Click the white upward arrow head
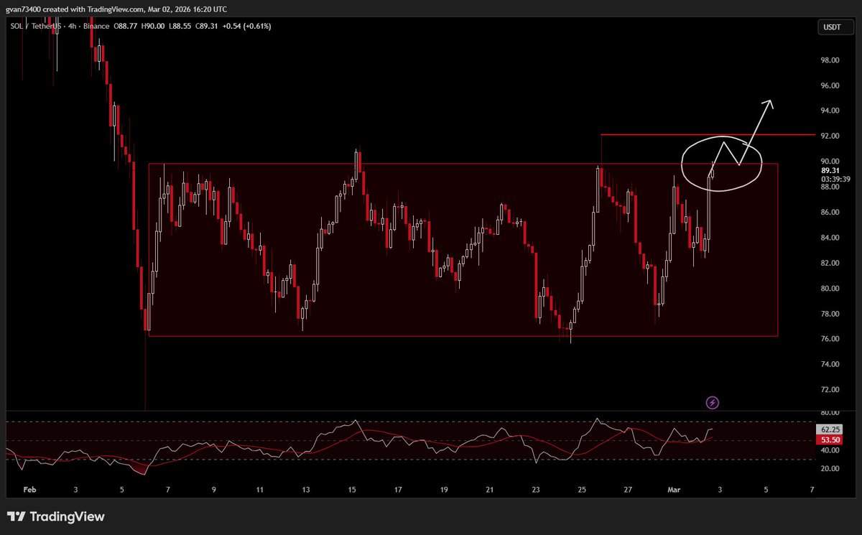 pyautogui.click(x=769, y=103)
